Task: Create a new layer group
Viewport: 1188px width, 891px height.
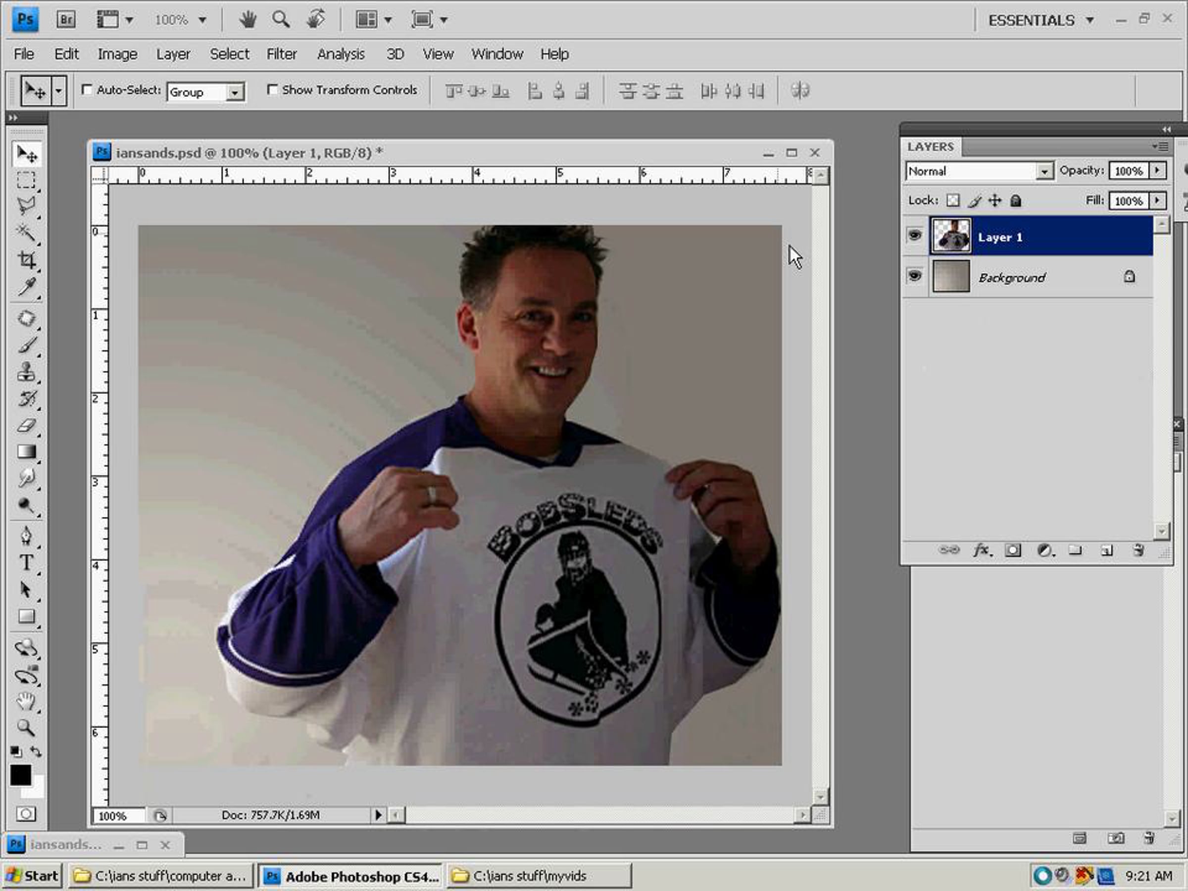Action: [x=1075, y=550]
